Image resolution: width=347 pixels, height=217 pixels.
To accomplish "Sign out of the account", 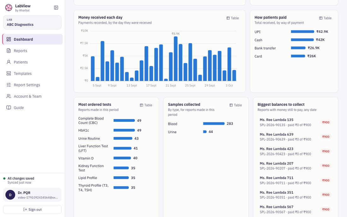I will [32, 209].
